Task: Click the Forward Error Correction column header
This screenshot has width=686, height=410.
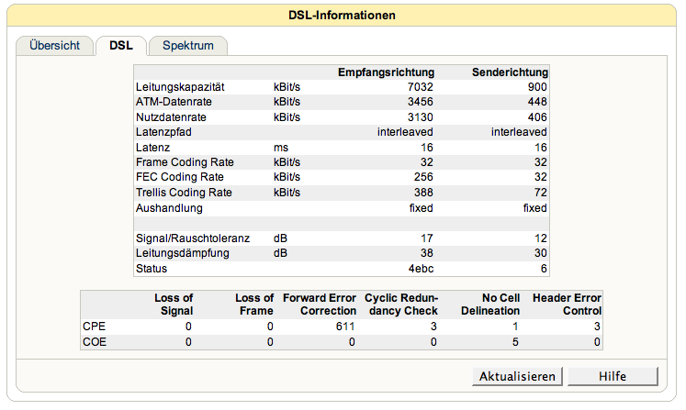Action: 319,304
